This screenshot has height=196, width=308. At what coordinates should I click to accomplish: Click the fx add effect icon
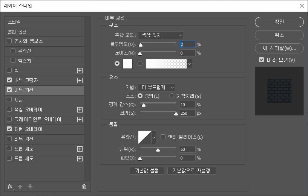(11, 187)
